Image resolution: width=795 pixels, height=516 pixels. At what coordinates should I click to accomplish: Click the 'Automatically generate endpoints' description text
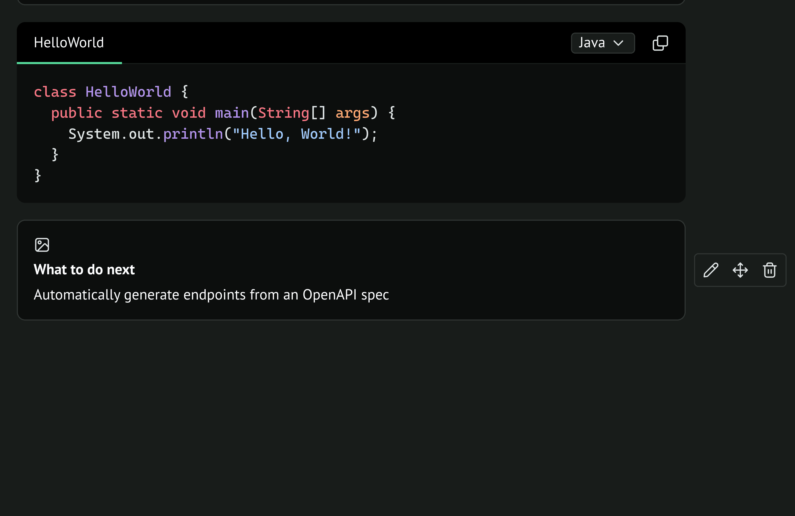tap(211, 295)
